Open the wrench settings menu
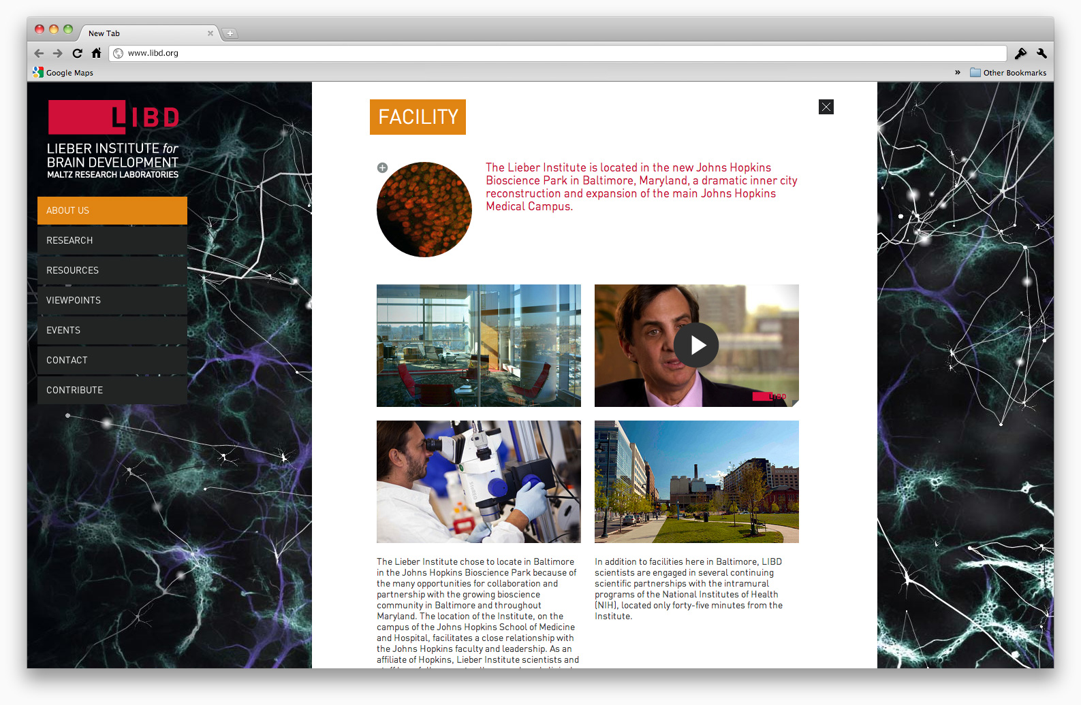Image resolution: width=1081 pixels, height=705 pixels. pos(1041,53)
